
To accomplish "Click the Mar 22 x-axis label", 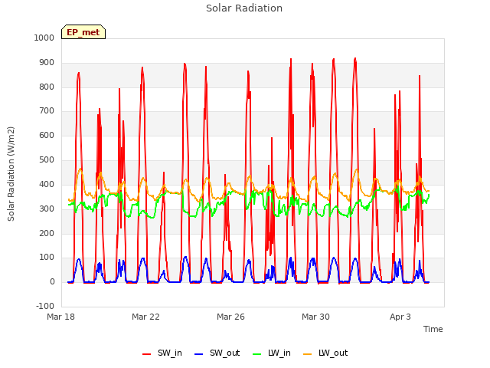I will point(145,317).
